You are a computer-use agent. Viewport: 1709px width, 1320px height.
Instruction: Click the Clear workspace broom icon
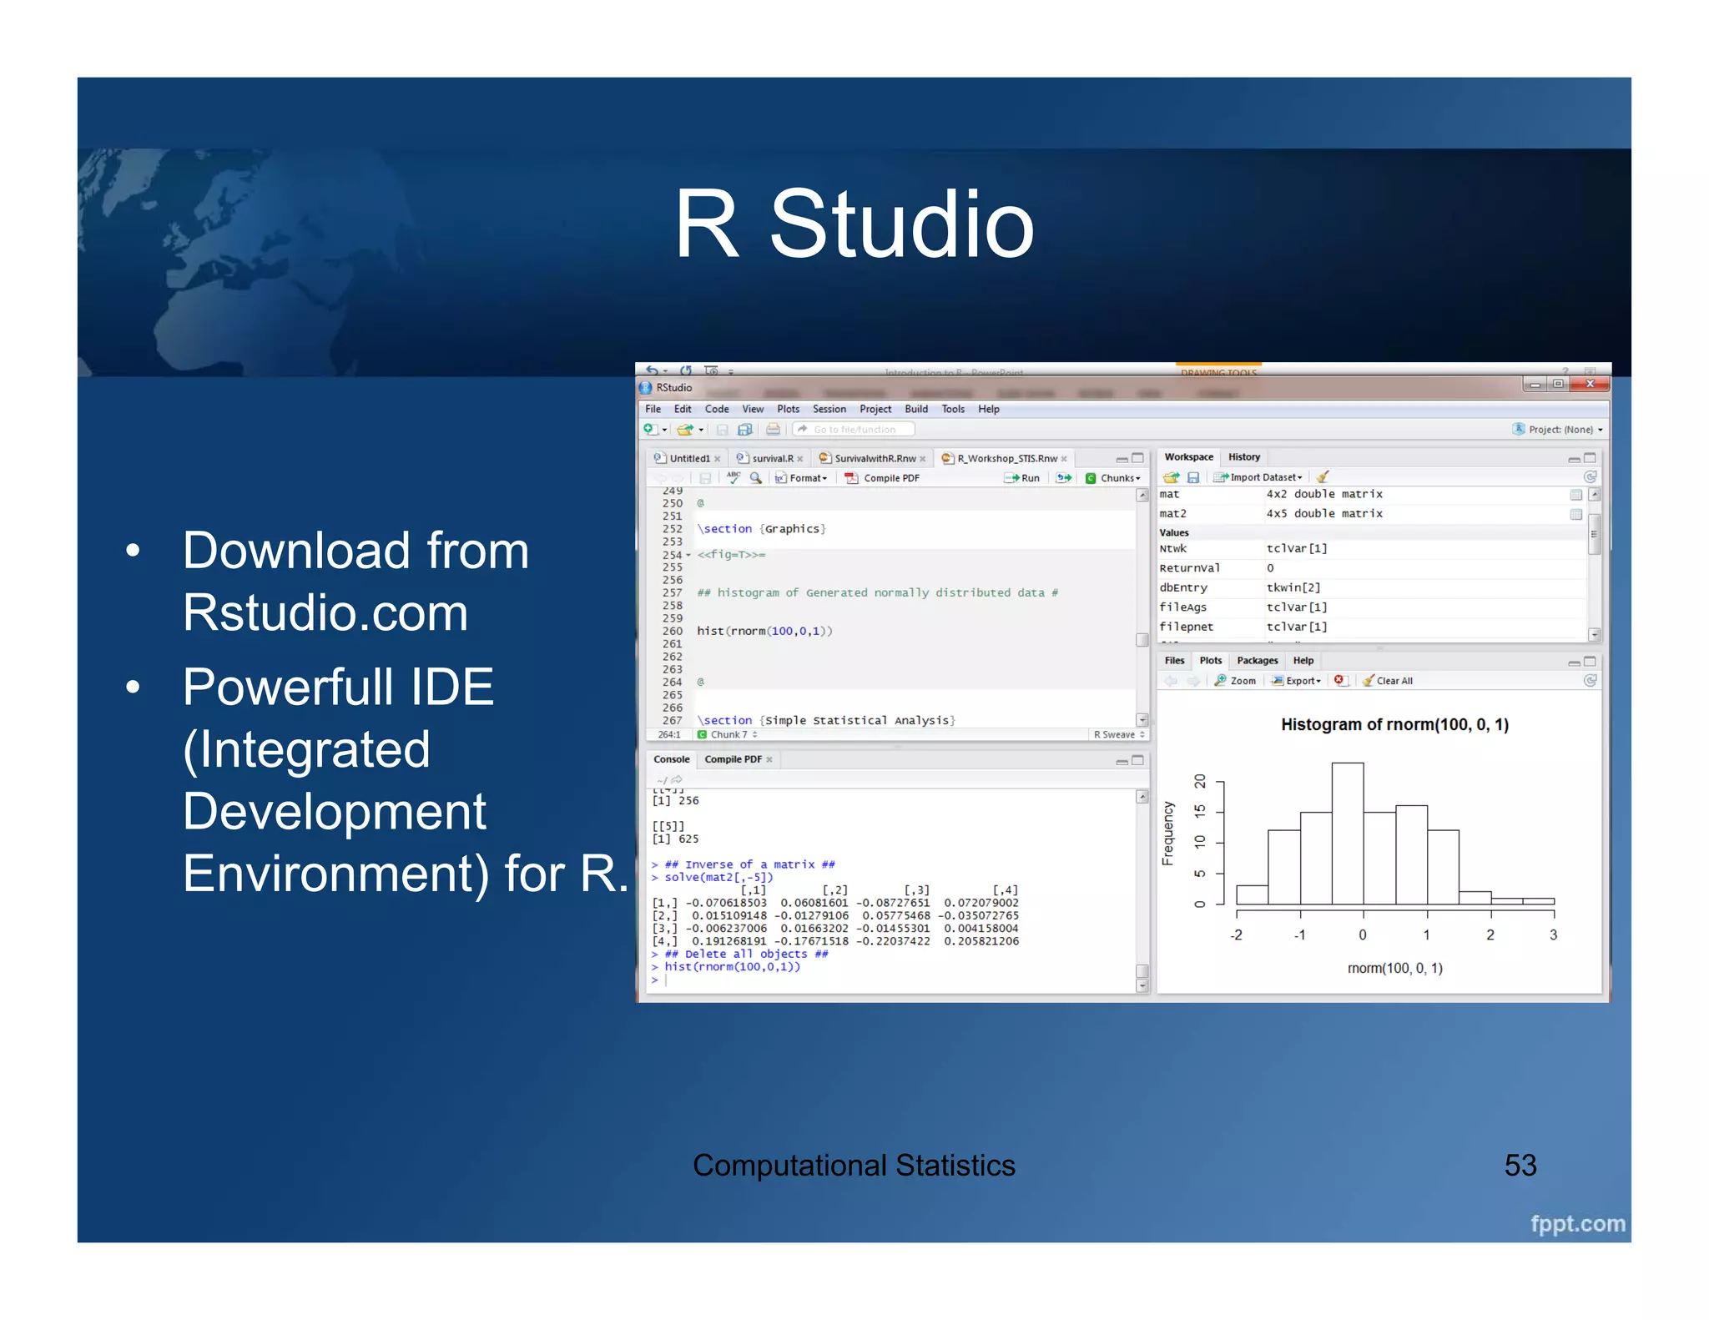point(1323,477)
